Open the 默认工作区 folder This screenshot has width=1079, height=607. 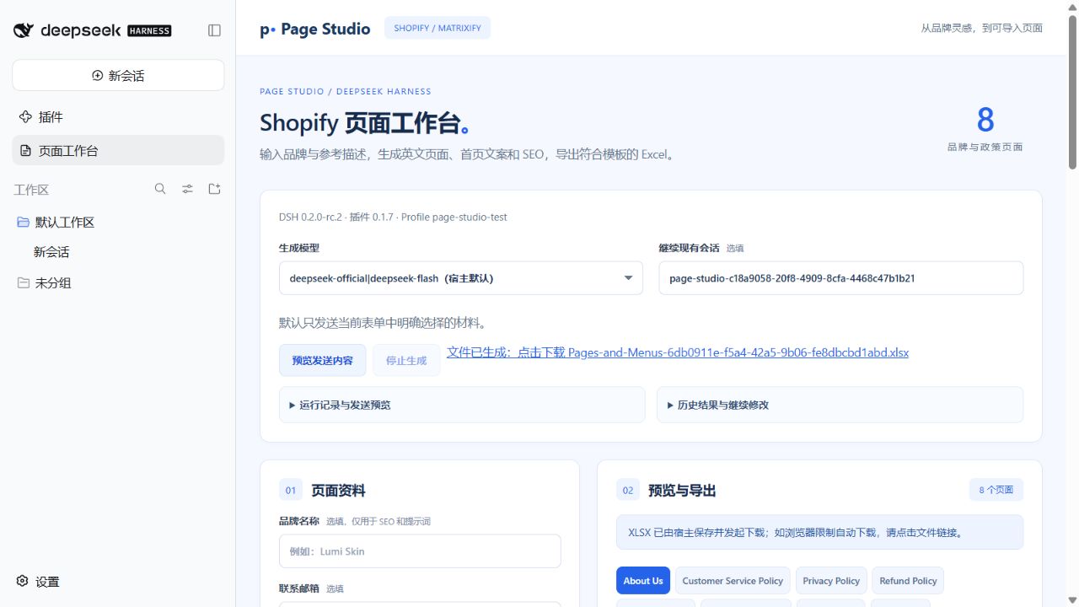click(118, 223)
